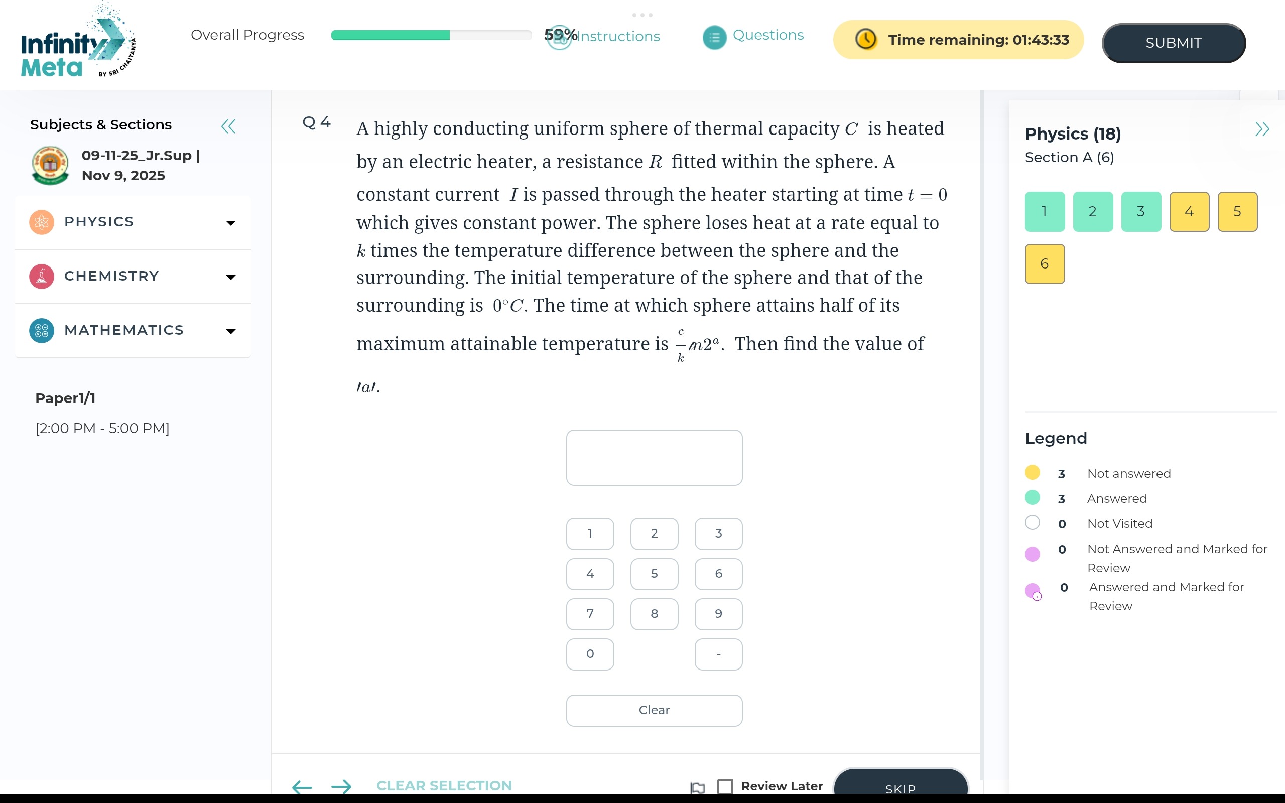Collapse the Physics question palette panel
1285x803 pixels.
[1261, 129]
